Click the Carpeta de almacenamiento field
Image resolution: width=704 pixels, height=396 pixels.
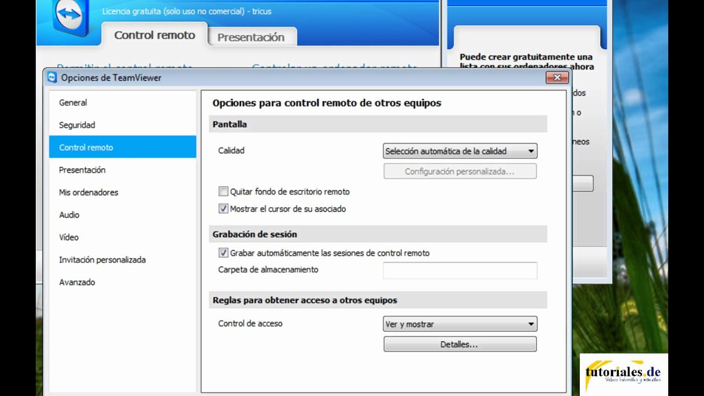(460, 270)
